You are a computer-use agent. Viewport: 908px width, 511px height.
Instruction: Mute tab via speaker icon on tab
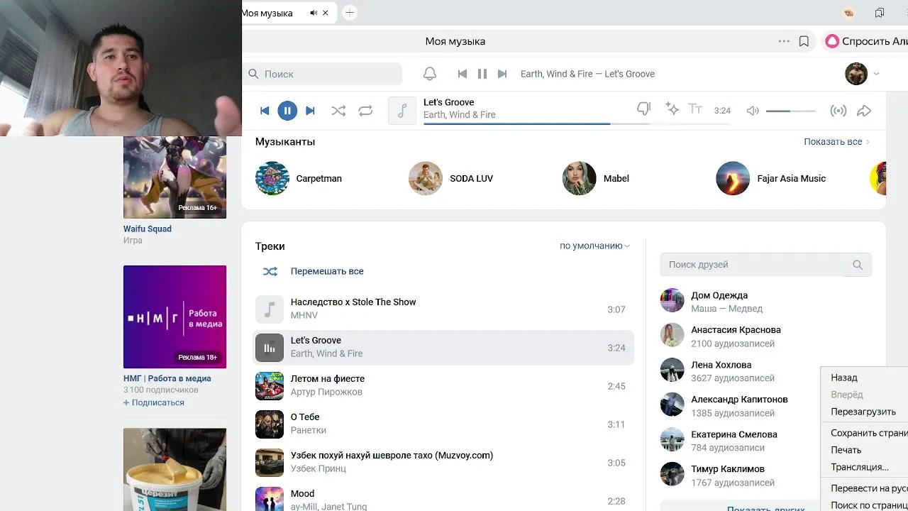(x=314, y=13)
